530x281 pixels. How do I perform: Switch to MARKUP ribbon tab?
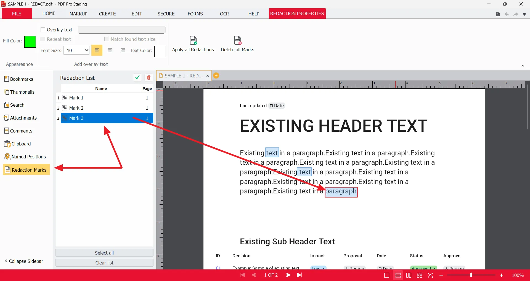click(x=78, y=14)
